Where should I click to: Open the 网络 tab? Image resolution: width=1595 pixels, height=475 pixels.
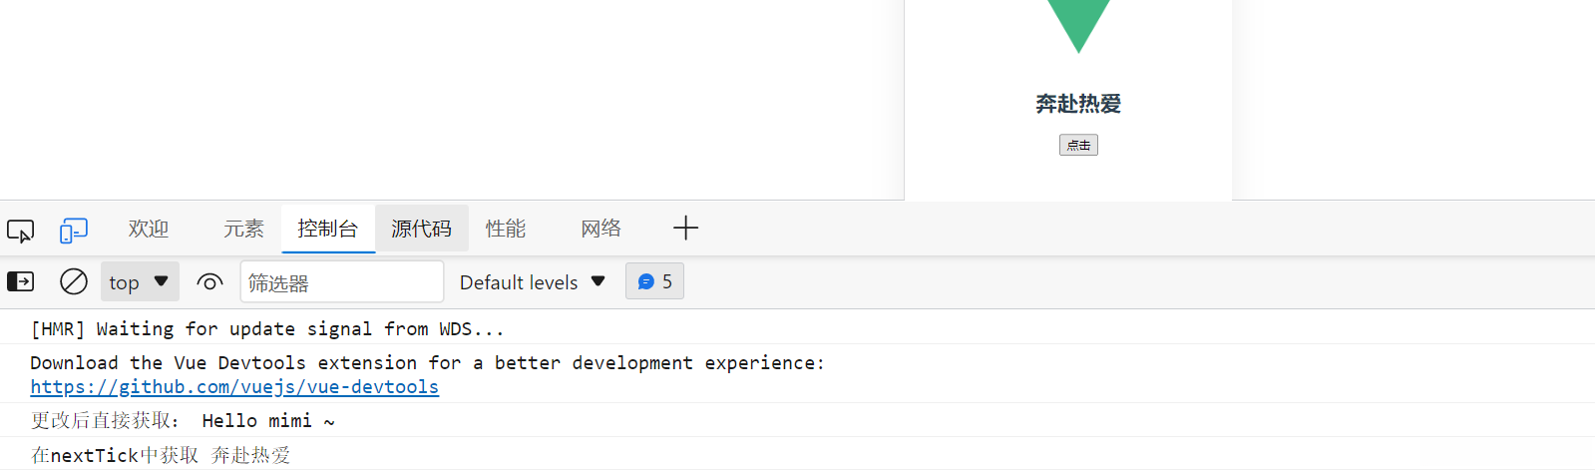[601, 229]
